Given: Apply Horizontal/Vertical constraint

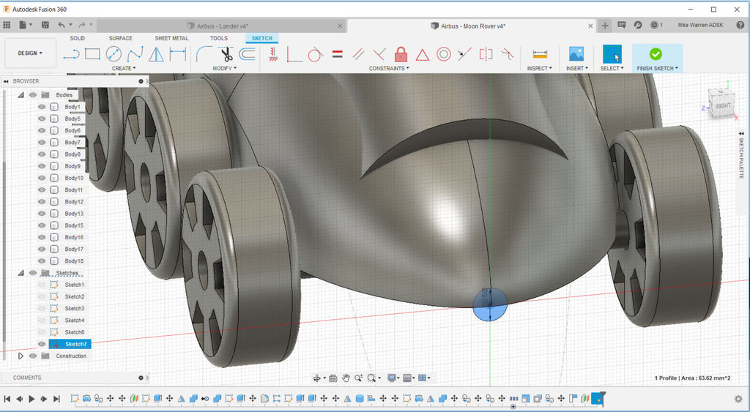Looking at the screenshot, I should (273, 54).
